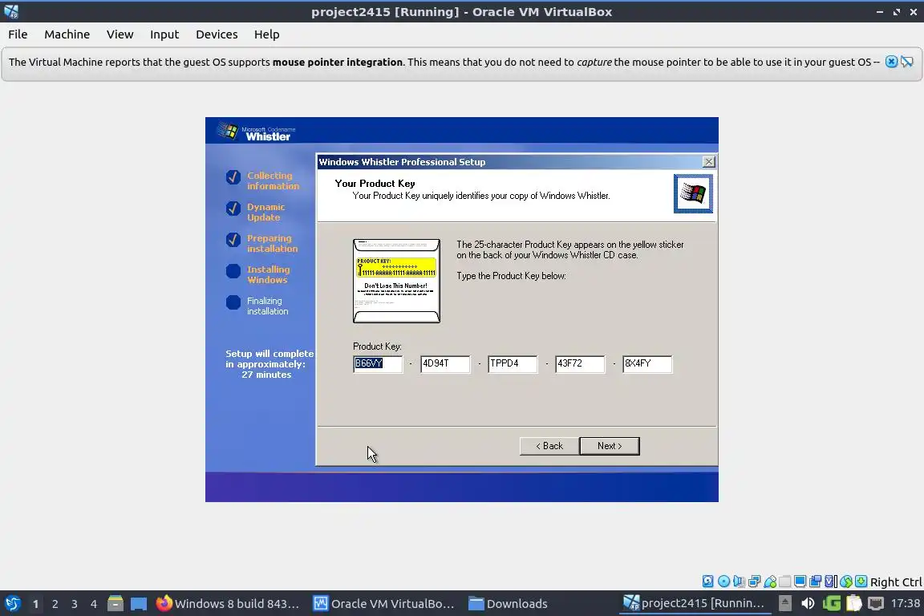Click the CPU virtualization indicator icon
Viewport: 924px width, 616px height.
831,582
